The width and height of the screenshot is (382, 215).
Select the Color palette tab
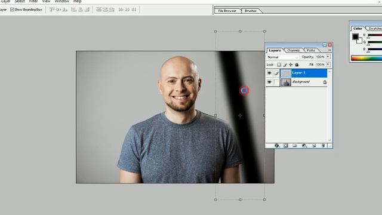(358, 29)
